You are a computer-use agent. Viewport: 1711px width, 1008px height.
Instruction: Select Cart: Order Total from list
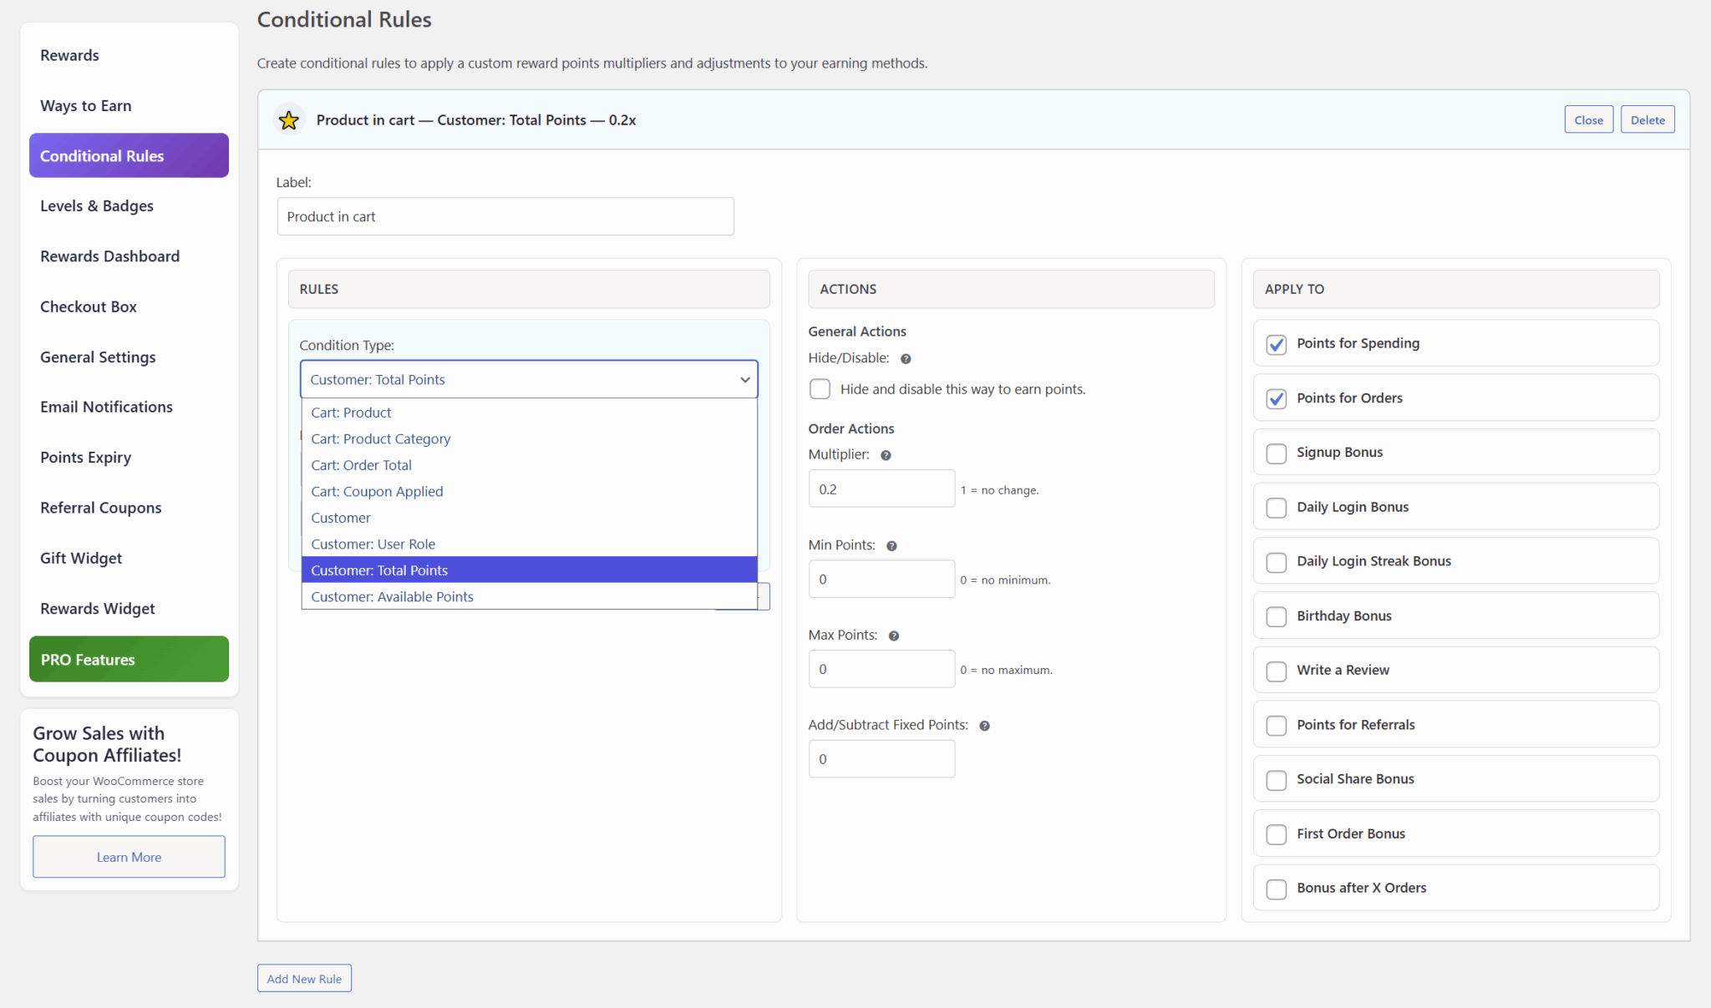coord(361,465)
